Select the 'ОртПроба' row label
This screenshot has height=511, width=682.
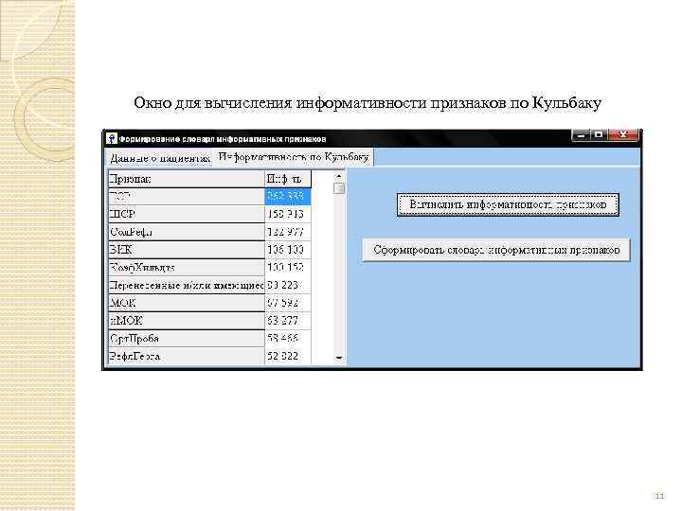[x=187, y=339]
